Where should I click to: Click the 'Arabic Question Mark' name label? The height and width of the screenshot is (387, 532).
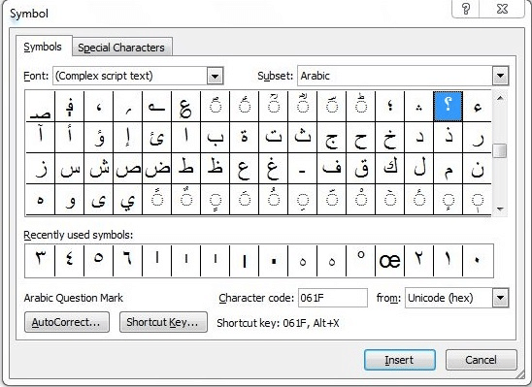tap(73, 298)
